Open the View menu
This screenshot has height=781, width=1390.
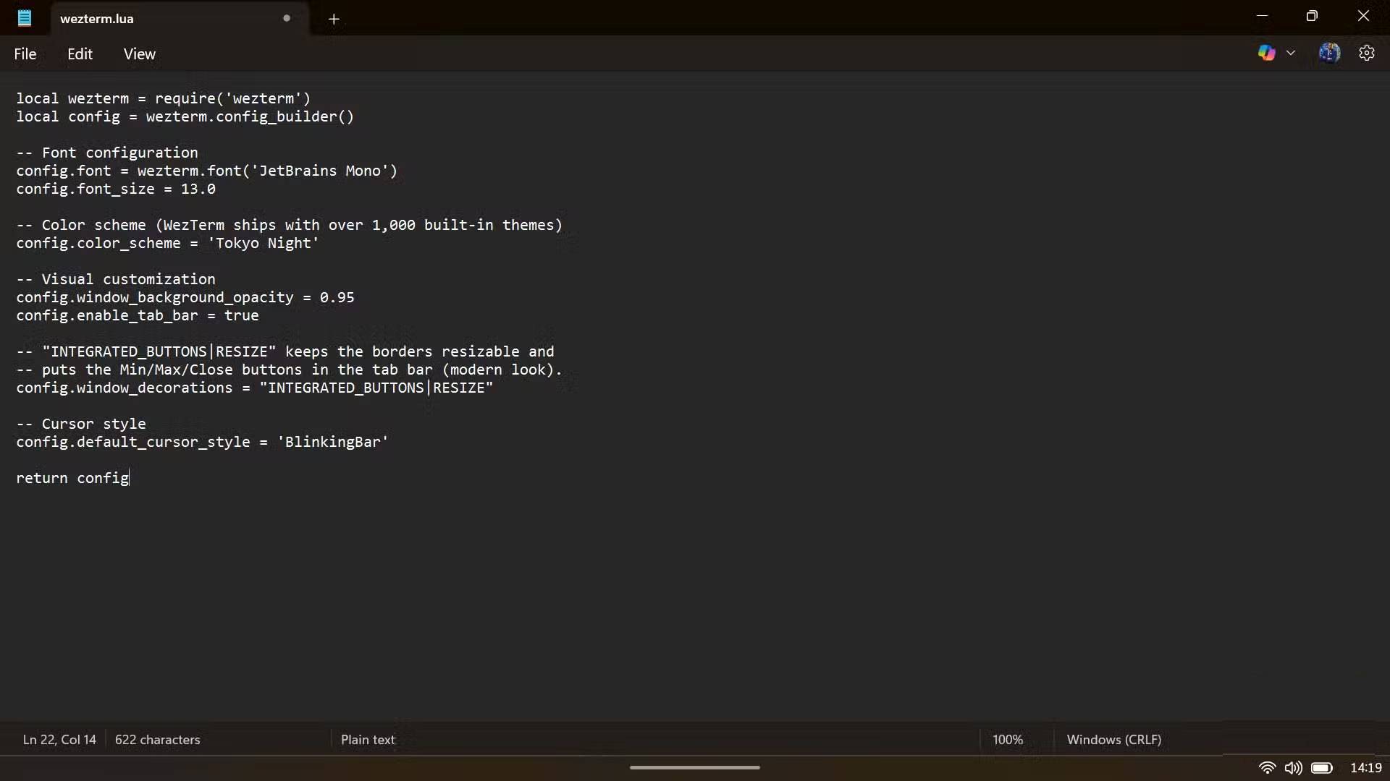tap(139, 54)
